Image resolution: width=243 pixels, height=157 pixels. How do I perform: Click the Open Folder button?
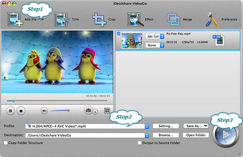pos(196,135)
